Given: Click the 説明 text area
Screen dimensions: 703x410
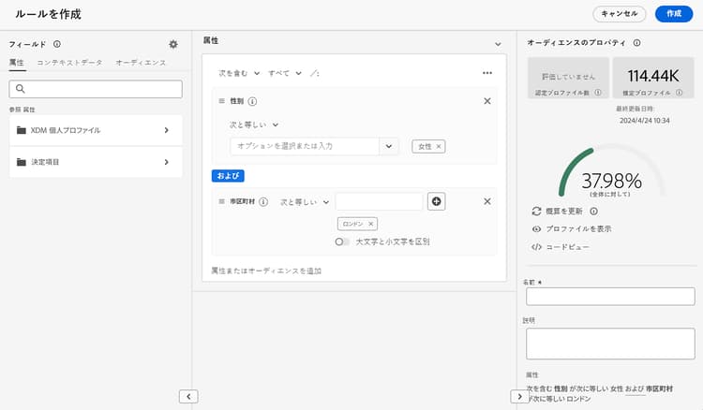Looking at the screenshot, I should [610, 344].
